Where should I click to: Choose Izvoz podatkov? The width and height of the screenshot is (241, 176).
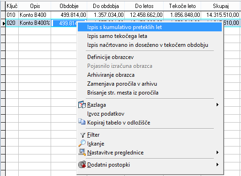pos(150,114)
